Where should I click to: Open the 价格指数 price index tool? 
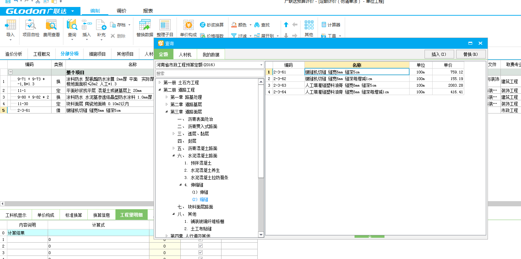point(212,36)
